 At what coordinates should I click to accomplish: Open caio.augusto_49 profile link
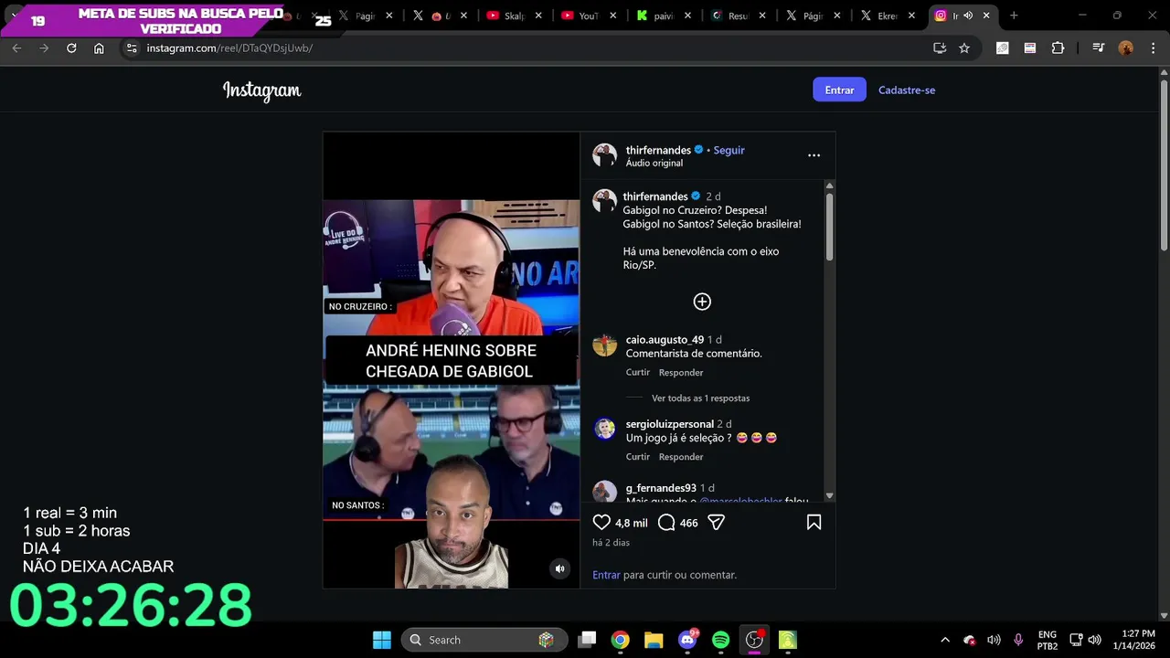point(665,340)
